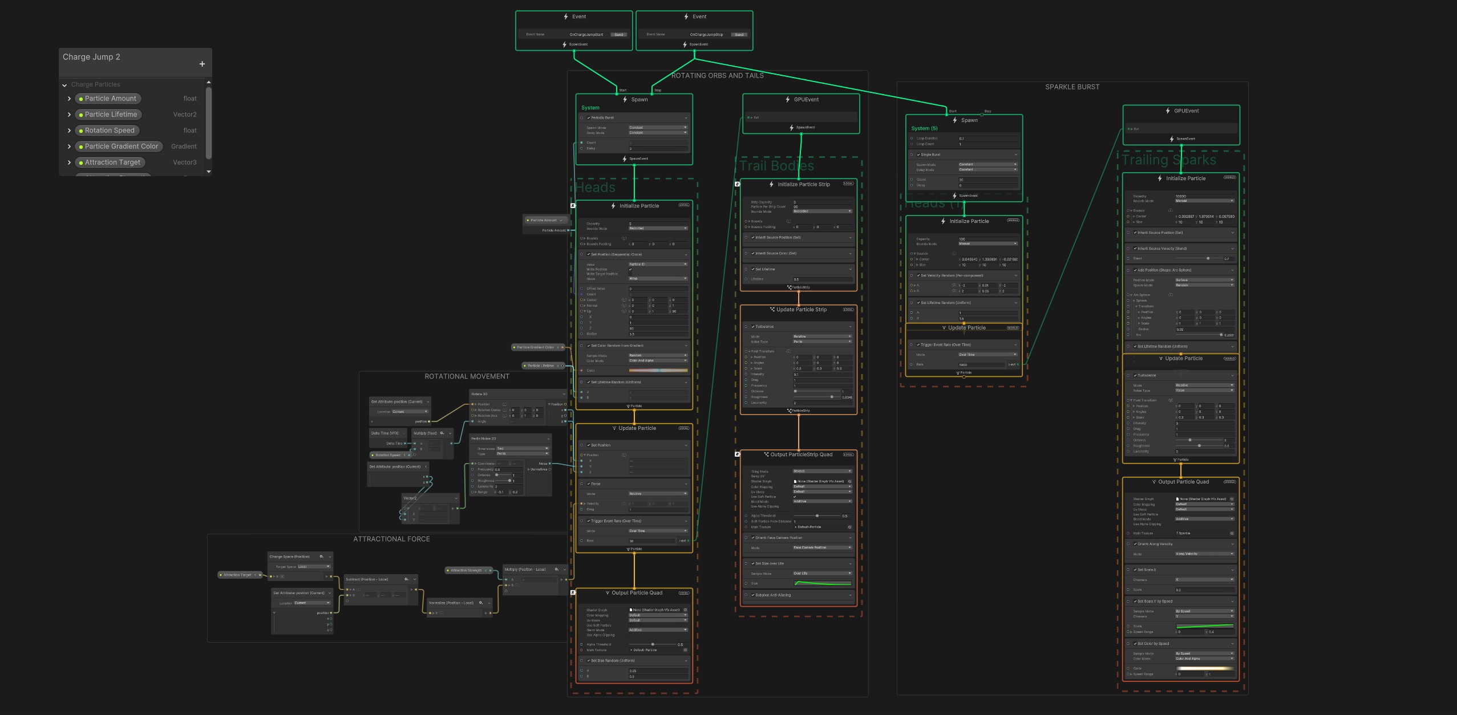Click the Main Texture picker icon for Default-Particle
Viewport: 1457px width, 715px height.
849,527
